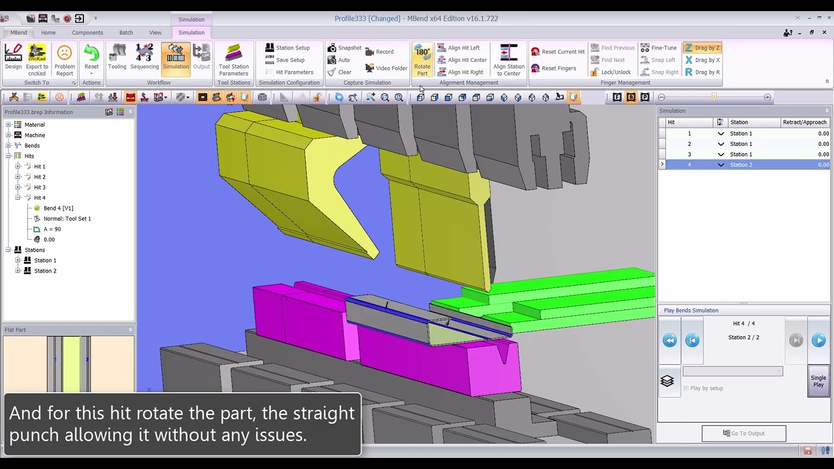Open Tool Station Parameters
Screen dimensions: 834x469
coord(234,60)
